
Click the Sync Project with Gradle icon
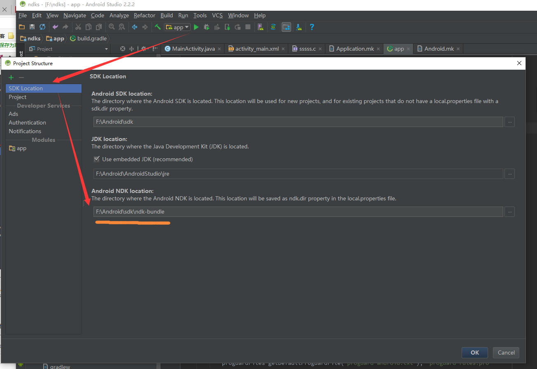(x=273, y=27)
